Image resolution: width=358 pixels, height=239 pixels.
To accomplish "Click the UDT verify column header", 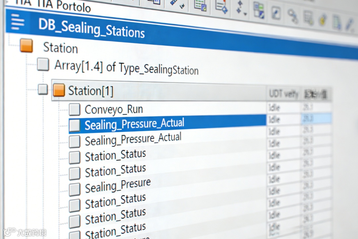I will pyautogui.click(x=283, y=94).
